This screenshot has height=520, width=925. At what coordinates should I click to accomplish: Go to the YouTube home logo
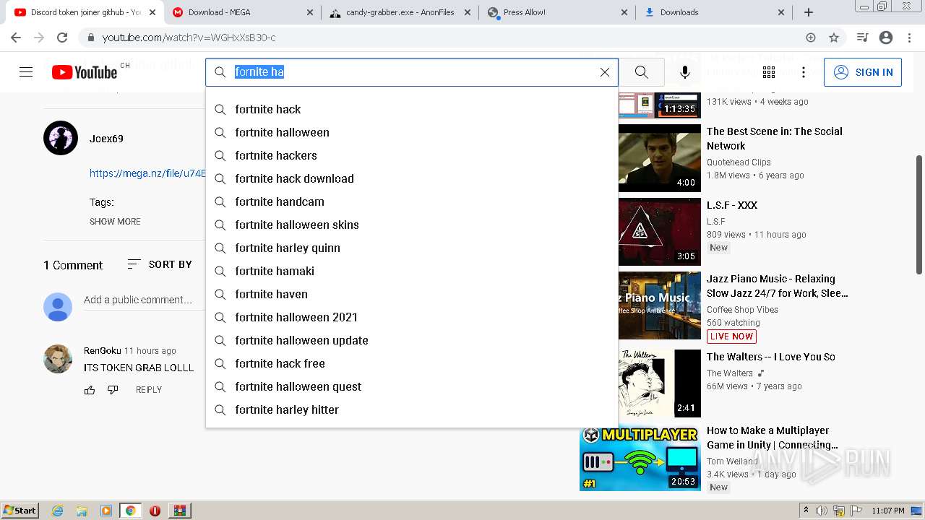[x=85, y=72]
